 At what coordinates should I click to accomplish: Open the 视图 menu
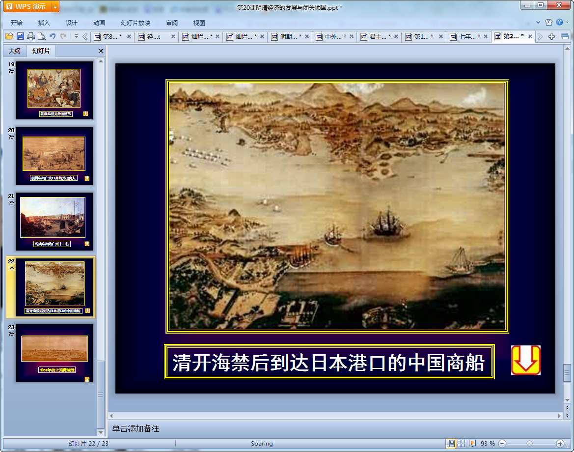(199, 23)
